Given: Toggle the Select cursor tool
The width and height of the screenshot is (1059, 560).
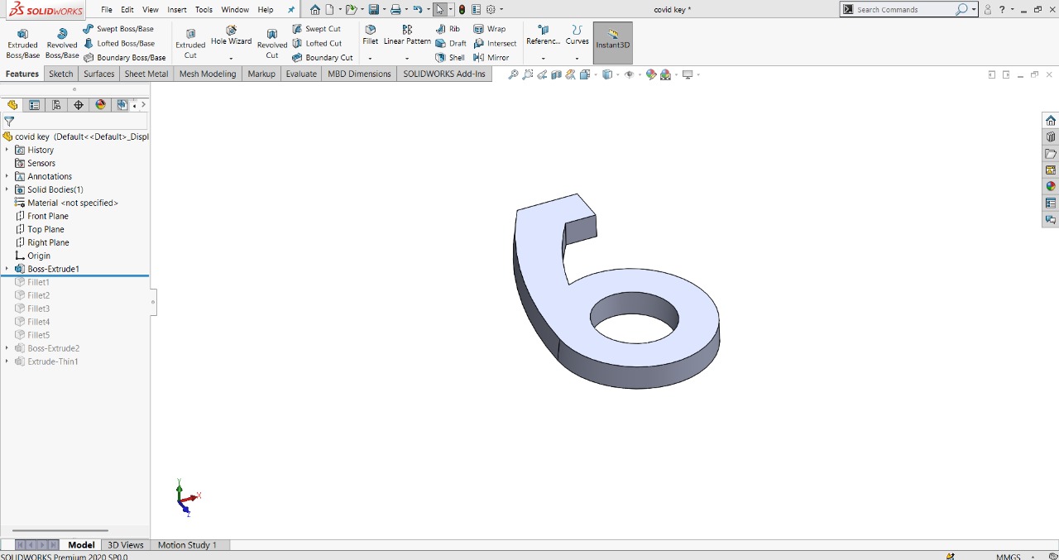Looking at the screenshot, I should 440,10.
